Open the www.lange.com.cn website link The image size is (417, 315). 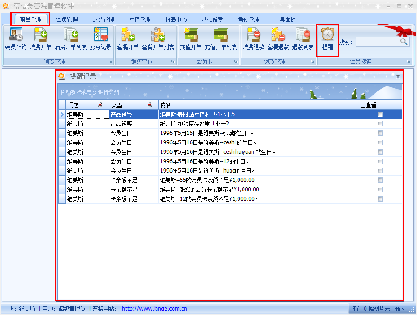[154, 309]
